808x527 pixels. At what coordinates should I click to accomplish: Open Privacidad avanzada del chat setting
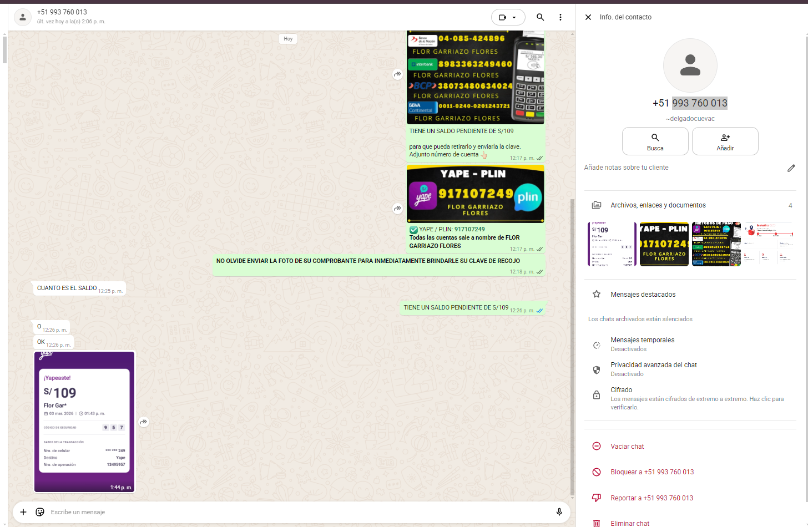(x=653, y=369)
